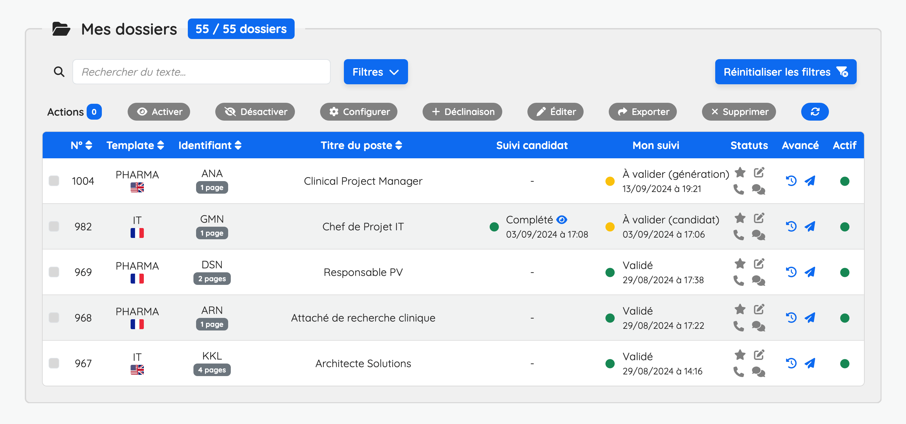Click the Rechercher du texte search field
Screen dimensions: 906x424
coord(201,72)
